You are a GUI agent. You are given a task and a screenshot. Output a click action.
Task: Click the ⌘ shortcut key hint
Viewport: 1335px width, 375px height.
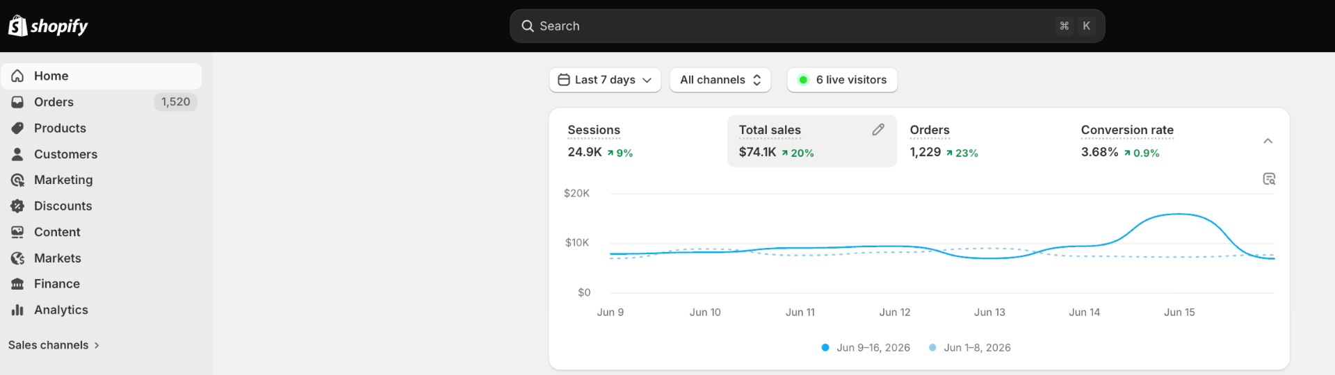click(x=1064, y=26)
